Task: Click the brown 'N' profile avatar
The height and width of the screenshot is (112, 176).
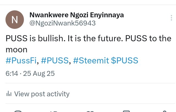Action: coord(15,20)
